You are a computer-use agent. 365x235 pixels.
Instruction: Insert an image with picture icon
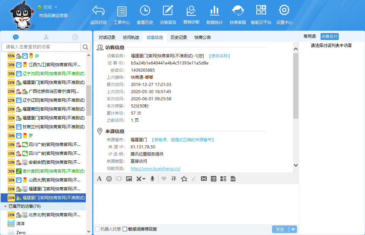coord(129,179)
